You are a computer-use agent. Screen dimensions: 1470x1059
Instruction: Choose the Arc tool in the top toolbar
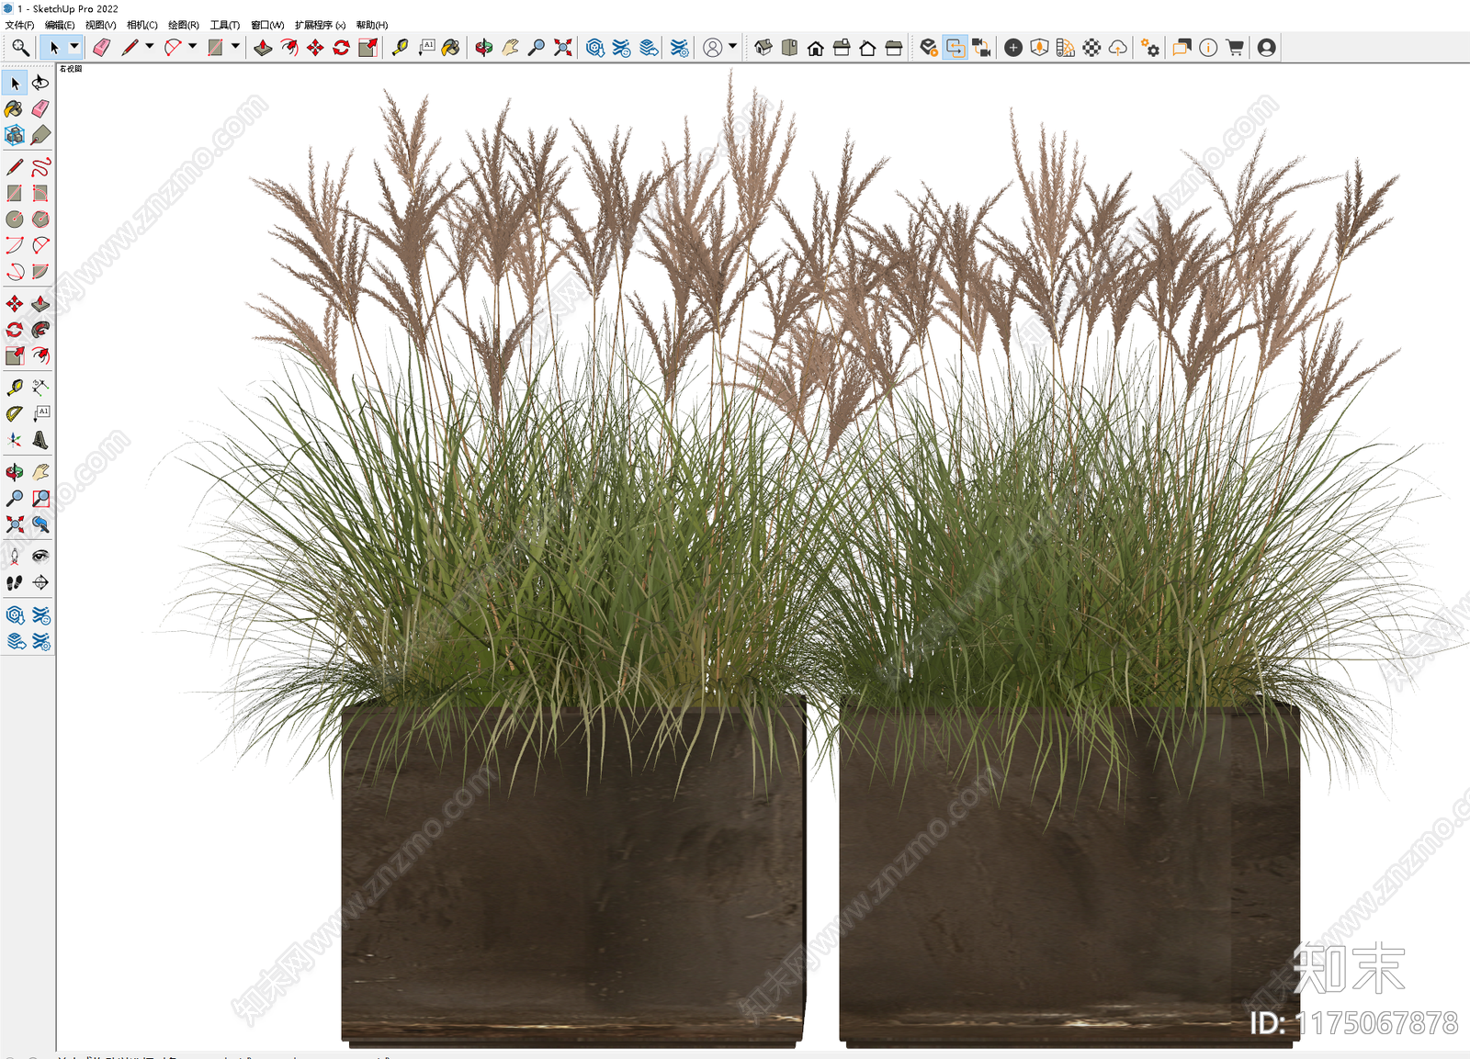(x=173, y=48)
